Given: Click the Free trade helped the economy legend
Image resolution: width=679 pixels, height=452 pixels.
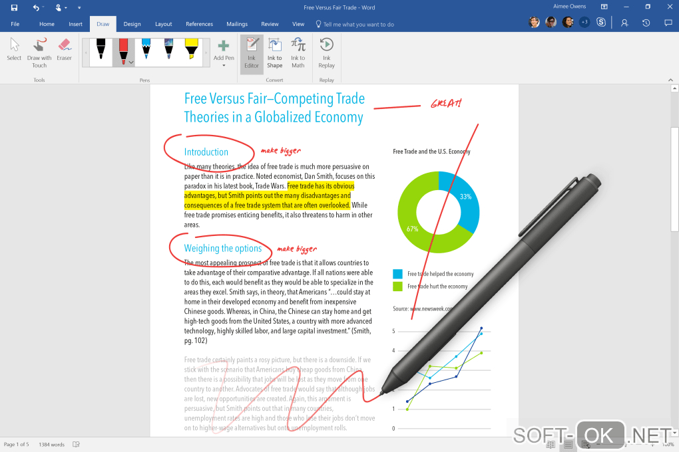Looking at the screenshot, I should coord(433,274).
